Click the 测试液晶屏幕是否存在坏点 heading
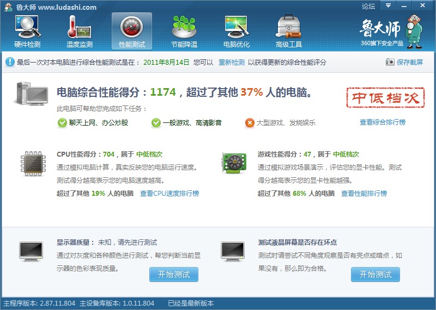 click(x=297, y=242)
